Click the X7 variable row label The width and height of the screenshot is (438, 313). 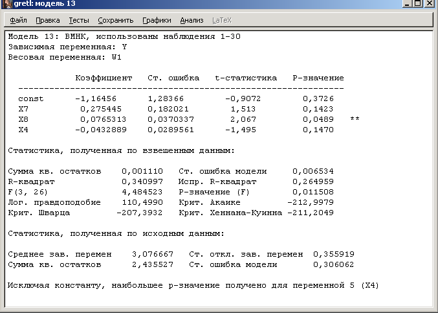23,109
